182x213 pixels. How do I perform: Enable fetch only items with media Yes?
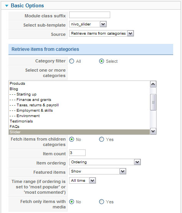(101, 202)
